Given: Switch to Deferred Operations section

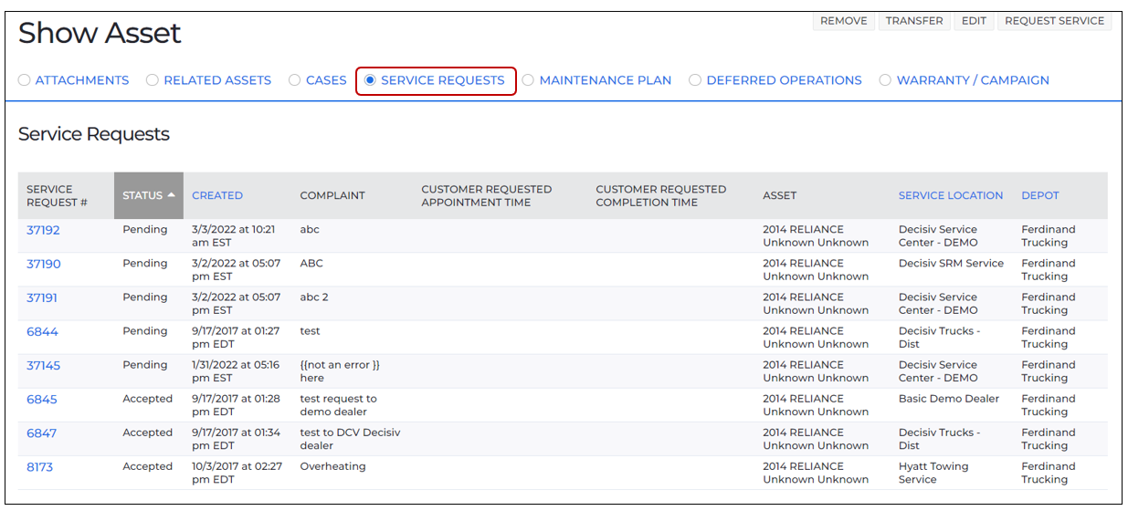Looking at the screenshot, I should pyautogui.click(x=775, y=80).
